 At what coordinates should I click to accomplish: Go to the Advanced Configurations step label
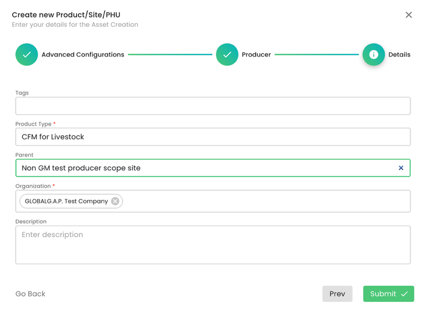[83, 55]
